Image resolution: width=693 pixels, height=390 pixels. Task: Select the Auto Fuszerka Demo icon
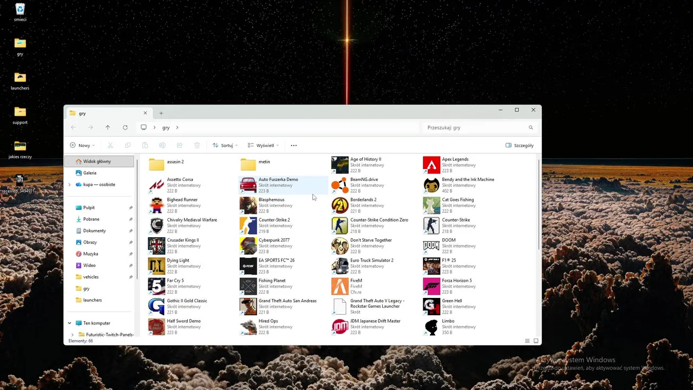point(248,185)
